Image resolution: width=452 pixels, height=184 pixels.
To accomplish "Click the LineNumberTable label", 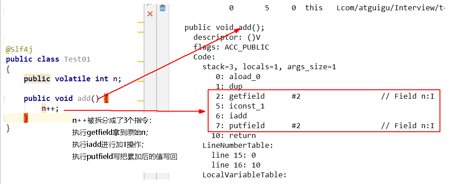I will (x=238, y=145).
